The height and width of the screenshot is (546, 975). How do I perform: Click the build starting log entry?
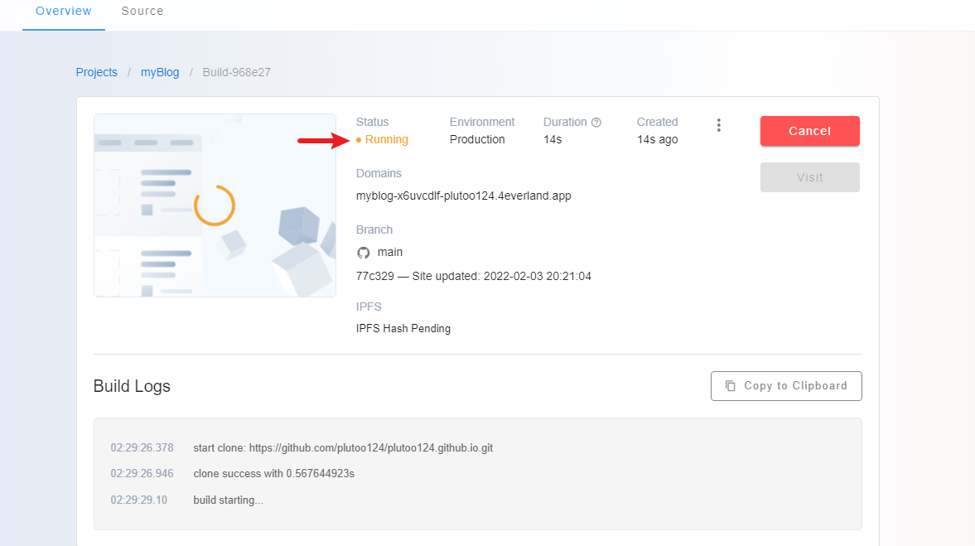click(x=228, y=500)
